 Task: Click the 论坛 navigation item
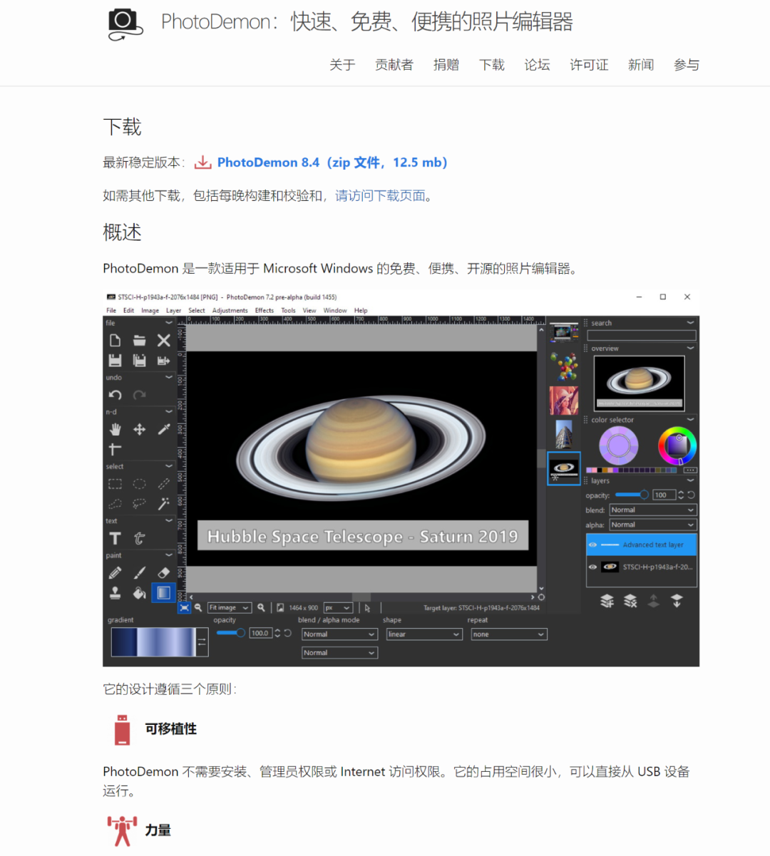[x=537, y=65]
